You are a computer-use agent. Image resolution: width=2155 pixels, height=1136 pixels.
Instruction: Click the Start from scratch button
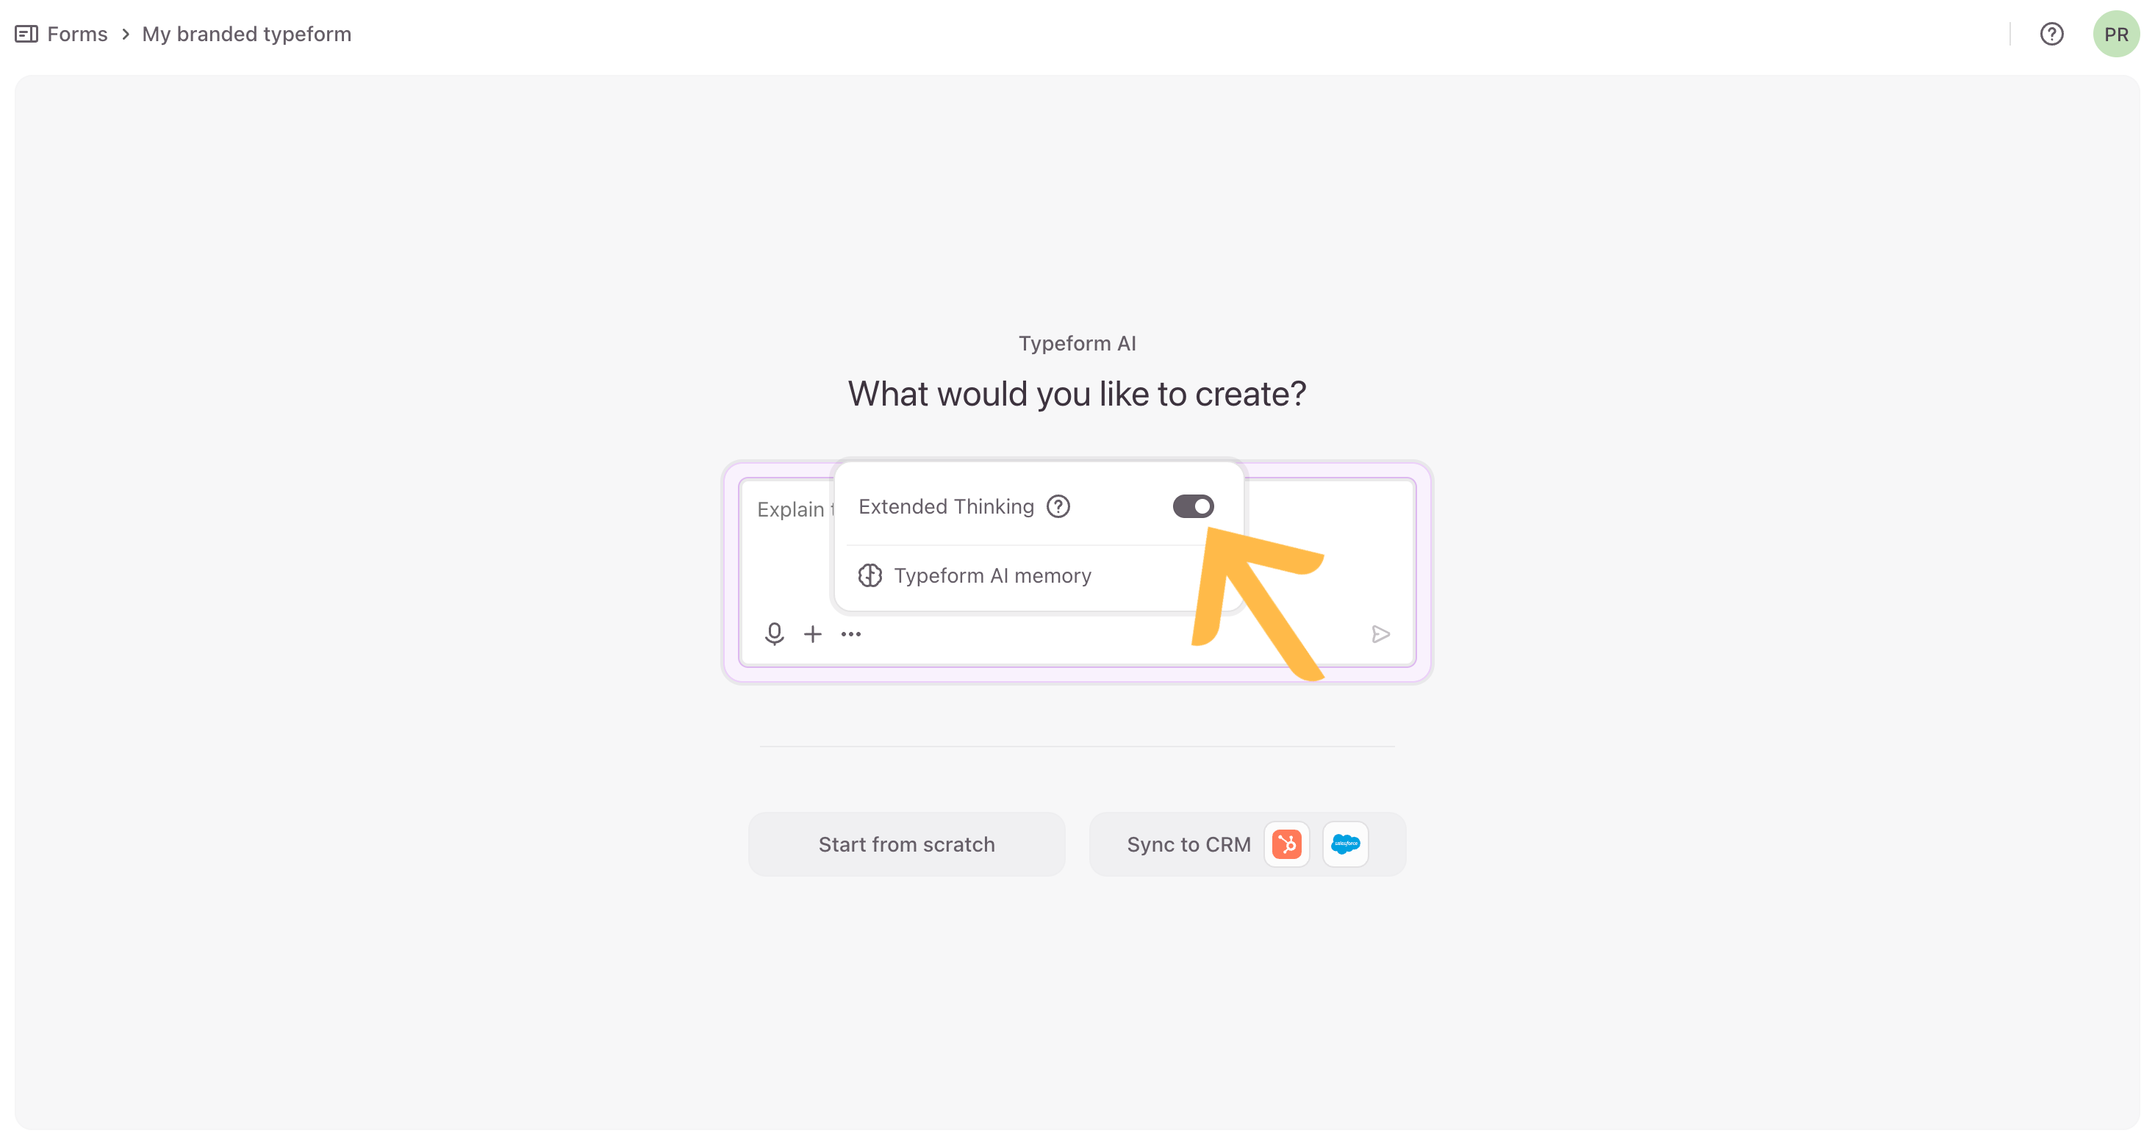[x=906, y=844]
